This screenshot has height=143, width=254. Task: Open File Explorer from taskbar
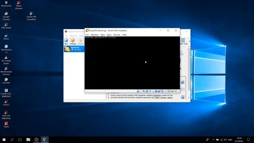pyautogui.click(x=28, y=139)
